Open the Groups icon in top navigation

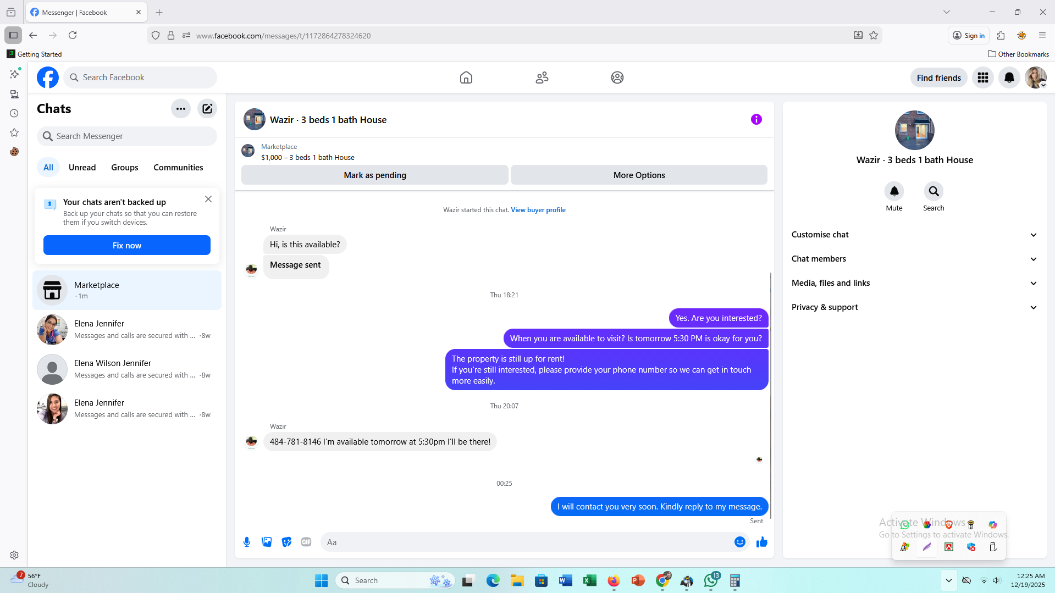pyautogui.click(x=617, y=77)
